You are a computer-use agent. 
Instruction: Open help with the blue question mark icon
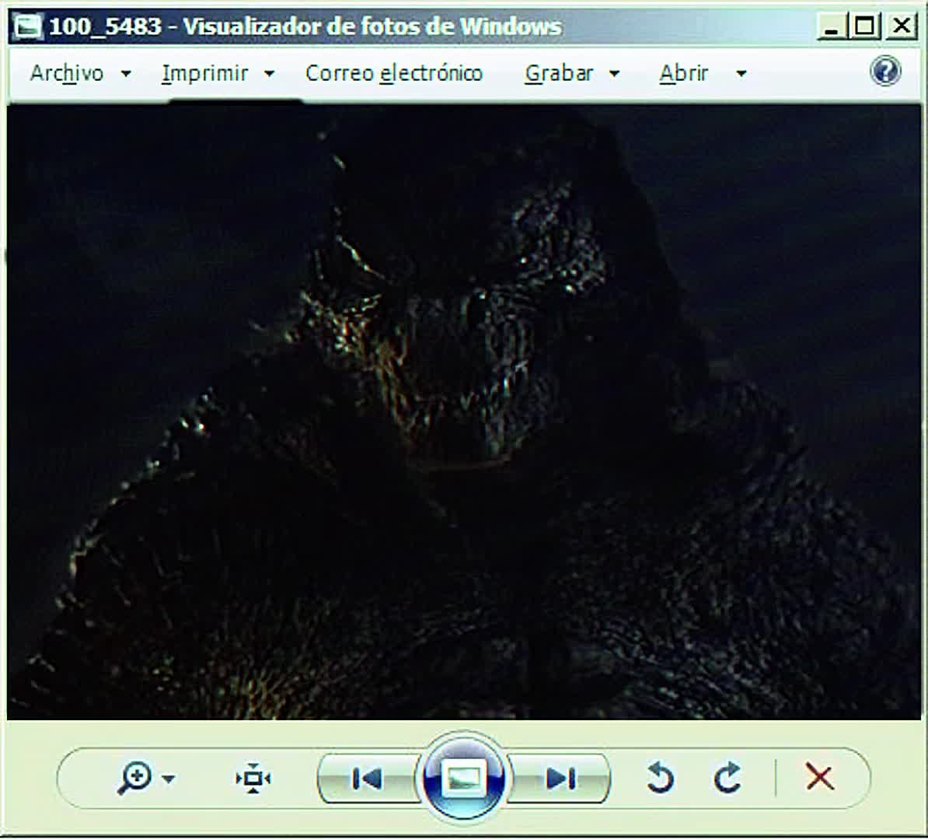[885, 72]
